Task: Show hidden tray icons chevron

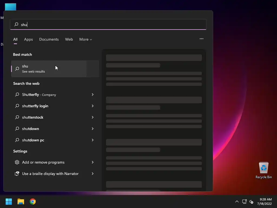Action: pyautogui.click(x=237, y=201)
